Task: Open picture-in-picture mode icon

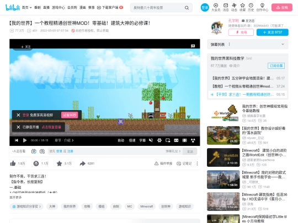Action: pos(168,140)
